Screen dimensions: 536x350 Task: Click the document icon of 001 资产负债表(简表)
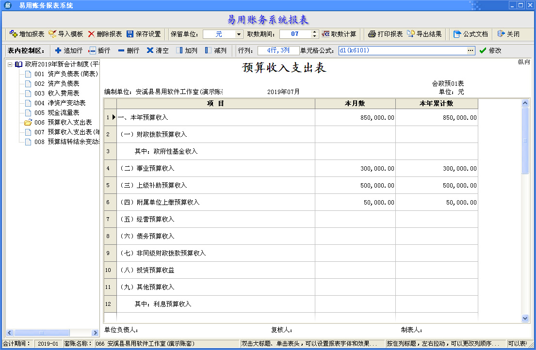(28, 74)
